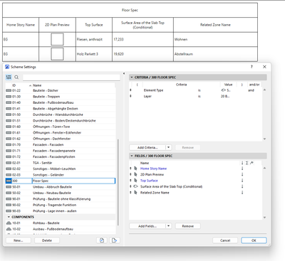Select the Home Story Name field
The width and height of the screenshot is (285, 261).
[153, 169]
